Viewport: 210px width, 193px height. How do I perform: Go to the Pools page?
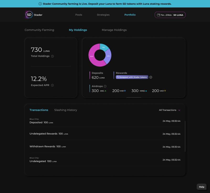pyautogui.click(x=79, y=15)
